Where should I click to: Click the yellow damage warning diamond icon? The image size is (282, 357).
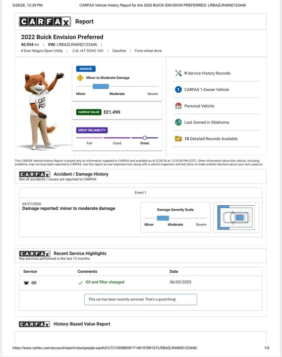coord(80,78)
